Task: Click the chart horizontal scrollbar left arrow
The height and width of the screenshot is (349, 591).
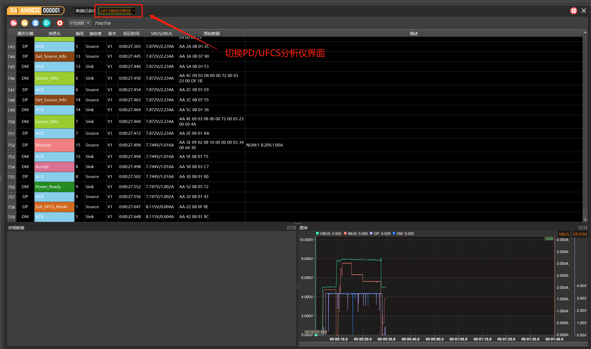Action: pos(300,344)
